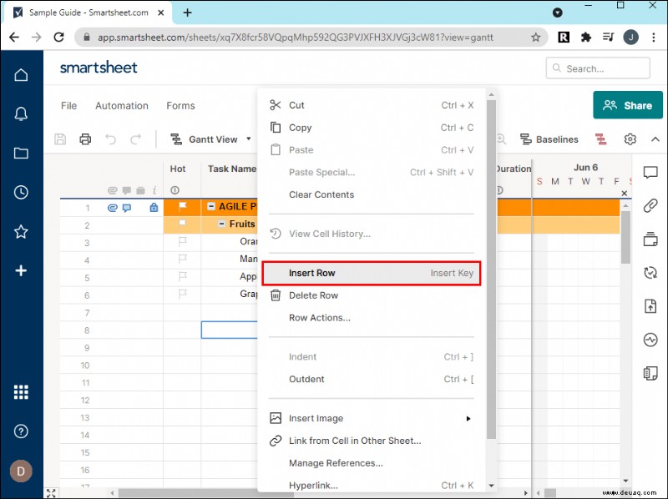Click the Undo arrow icon
The width and height of the screenshot is (668, 499).
point(110,139)
